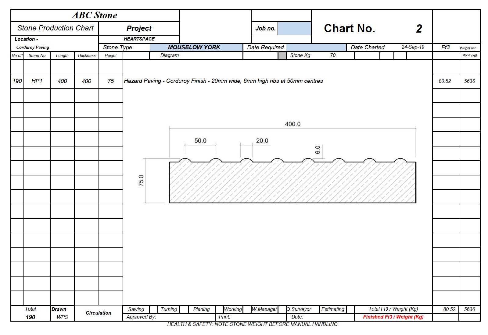Click the Chart No. heading
Image resolution: width=488 pixels, height=335 pixels.
tap(350, 28)
